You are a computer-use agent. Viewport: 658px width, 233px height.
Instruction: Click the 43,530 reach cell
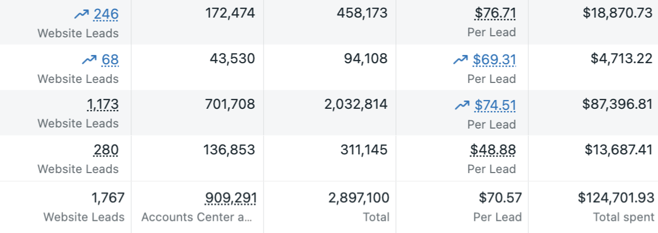click(232, 59)
